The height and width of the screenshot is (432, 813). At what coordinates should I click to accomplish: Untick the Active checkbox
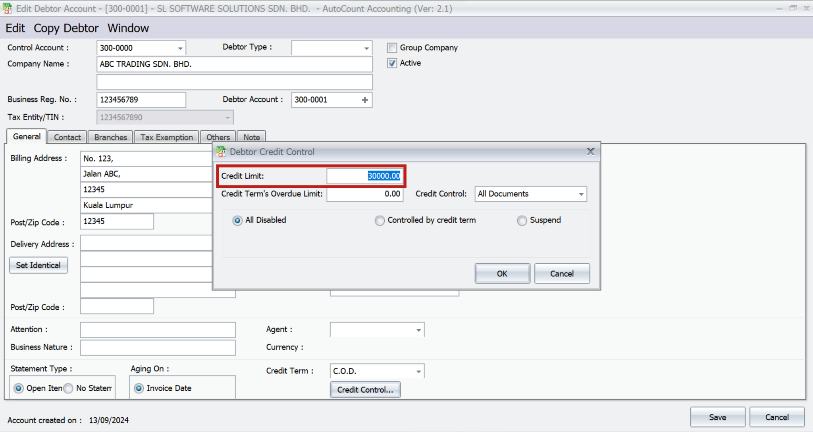(x=392, y=63)
